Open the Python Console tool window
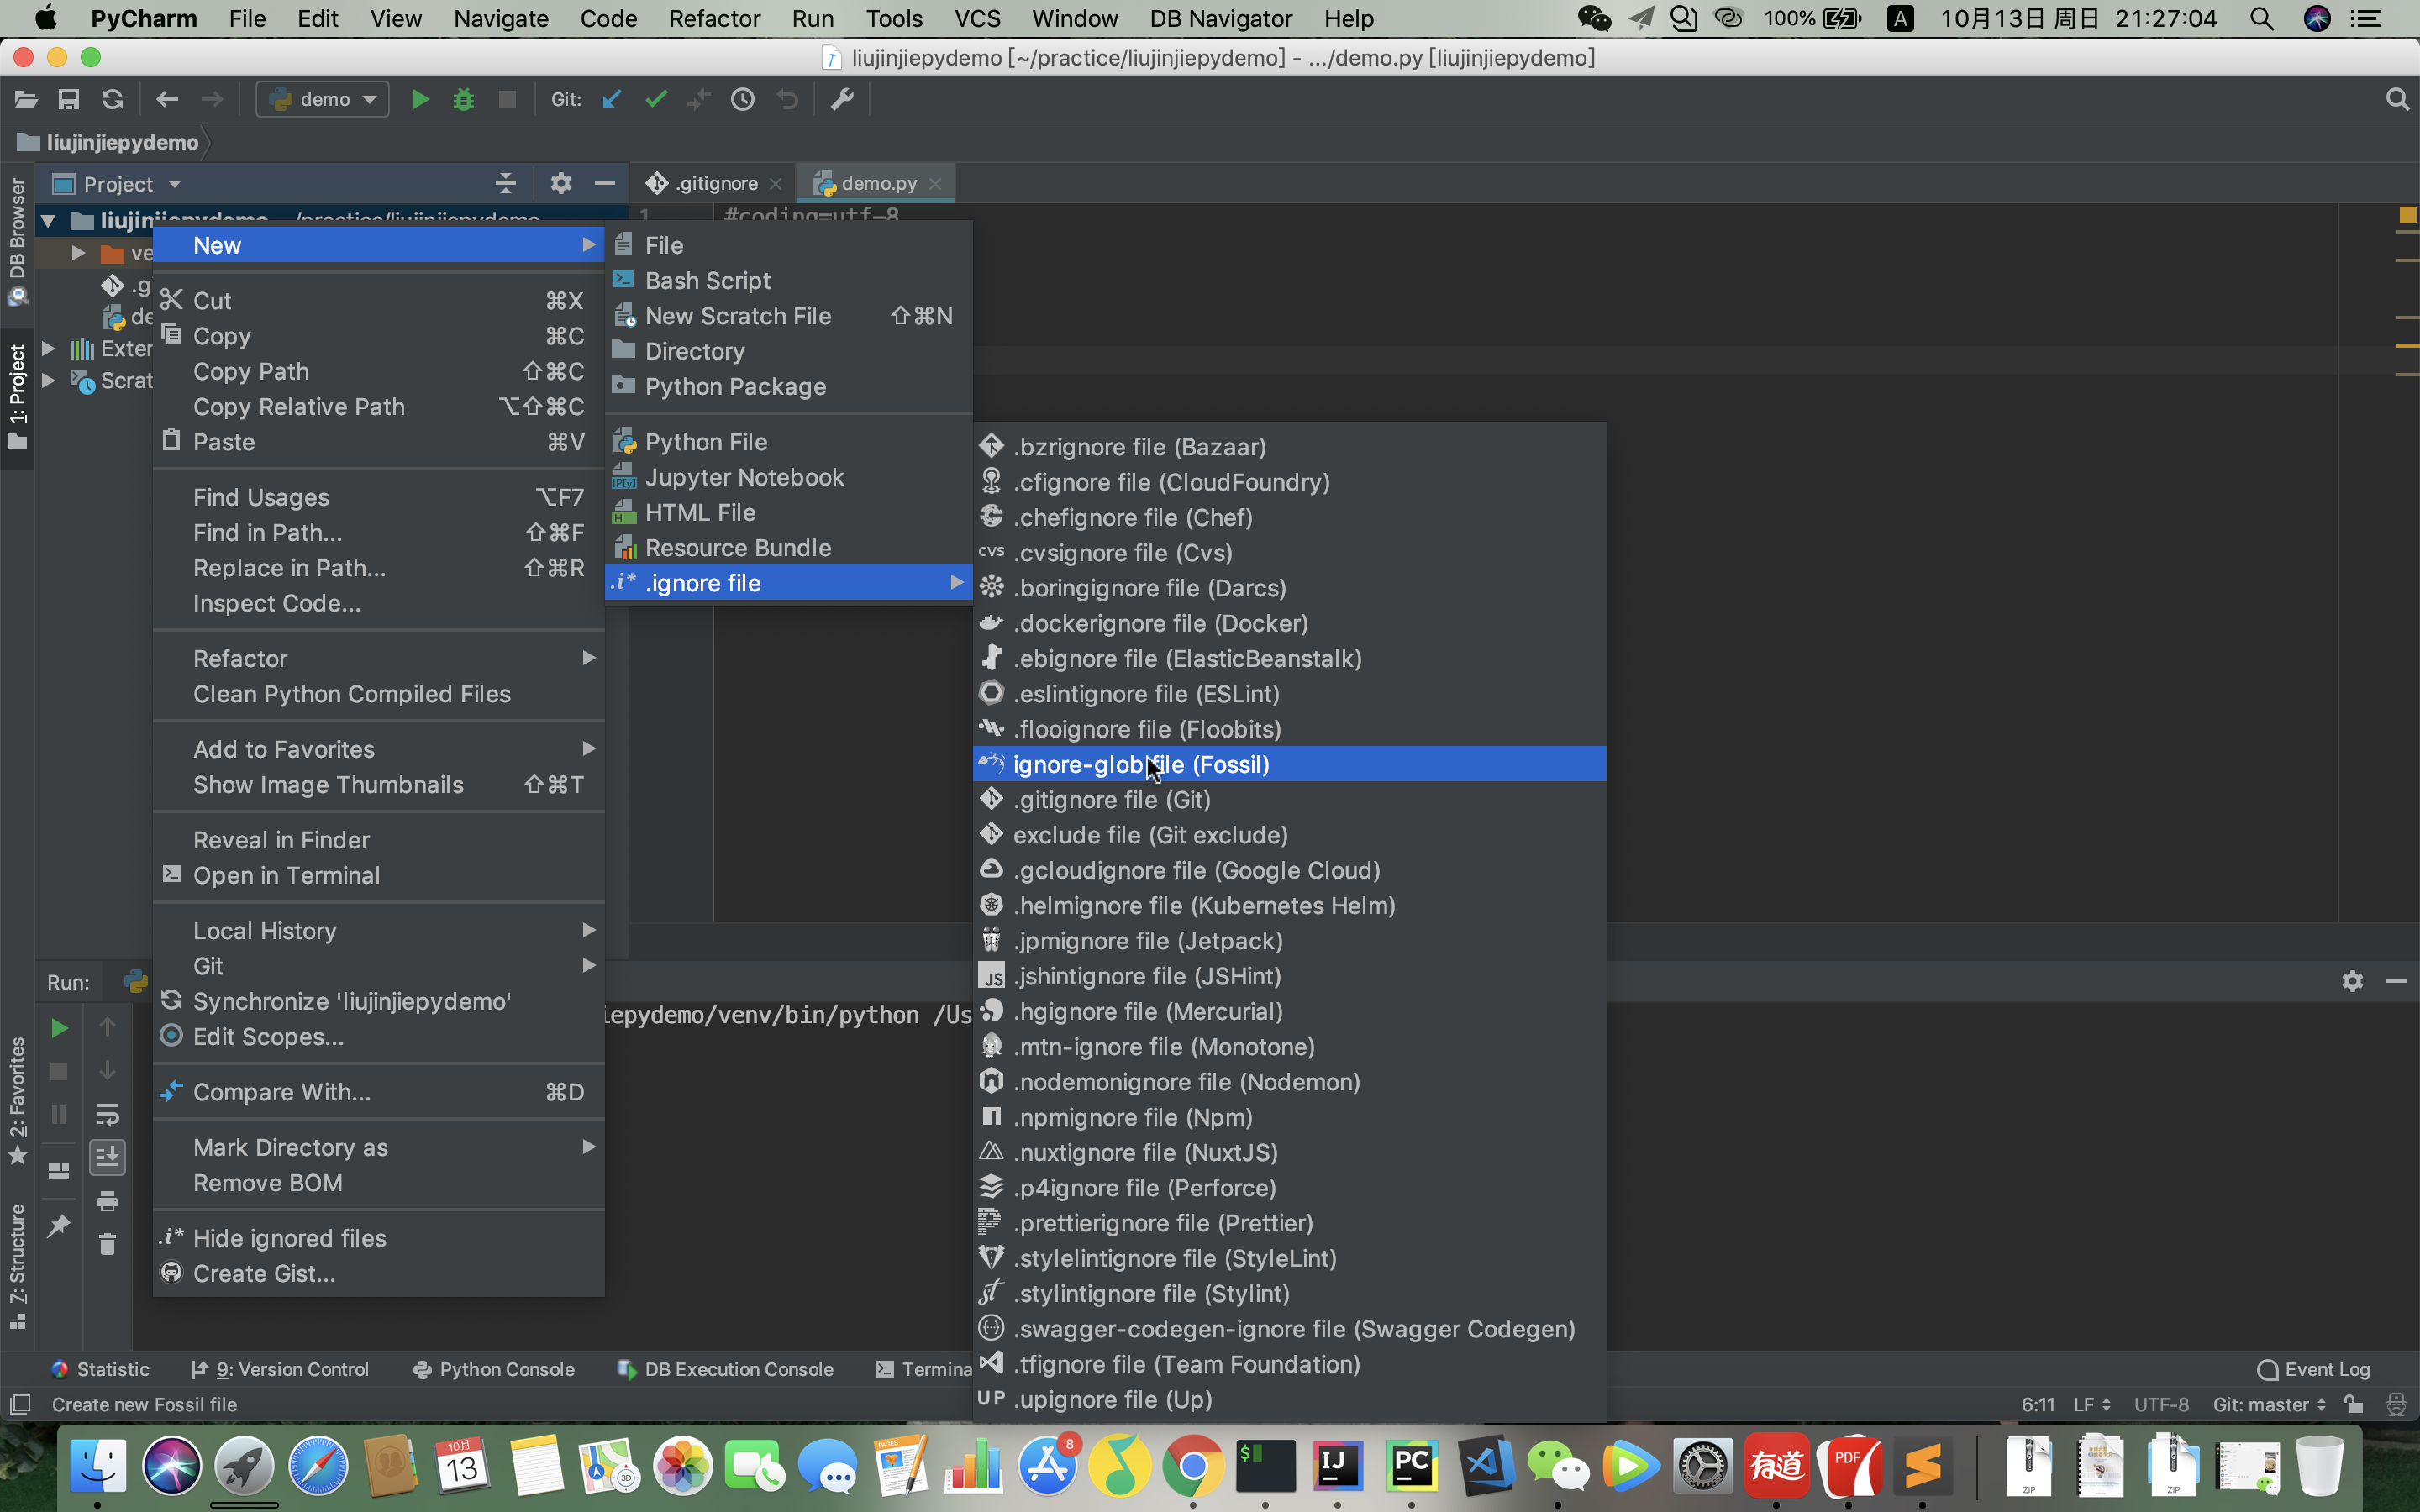 click(494, 1369)
